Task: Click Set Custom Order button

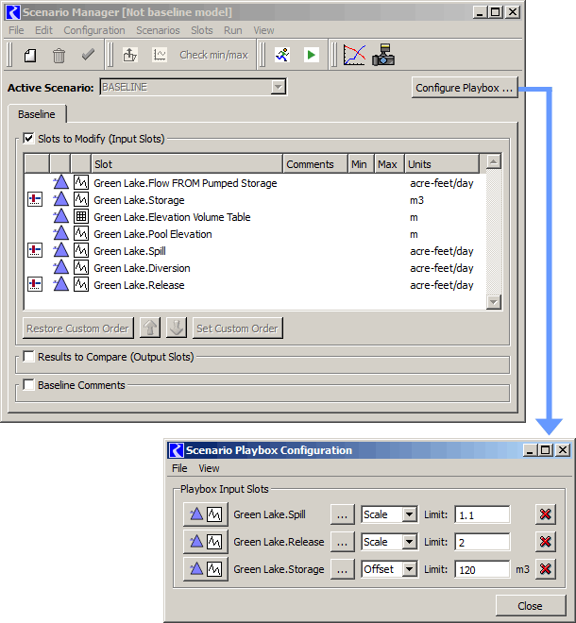Action: pyautogui.click(x=237, y=328)
